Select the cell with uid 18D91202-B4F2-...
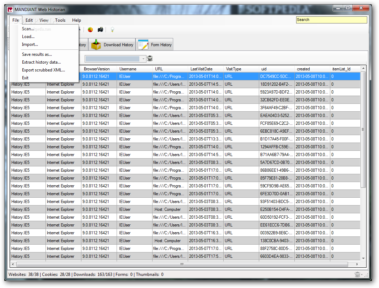Screen dimensions: 379x288 pos(277,84)
